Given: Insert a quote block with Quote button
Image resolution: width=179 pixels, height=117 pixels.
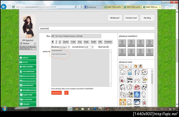Looking at the screenshot, I should click(66, 42).
